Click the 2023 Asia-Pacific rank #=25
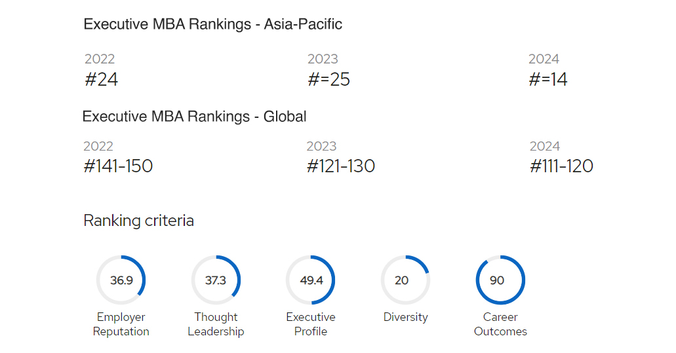This screenshot has height=353, width=676. (328, 80)
